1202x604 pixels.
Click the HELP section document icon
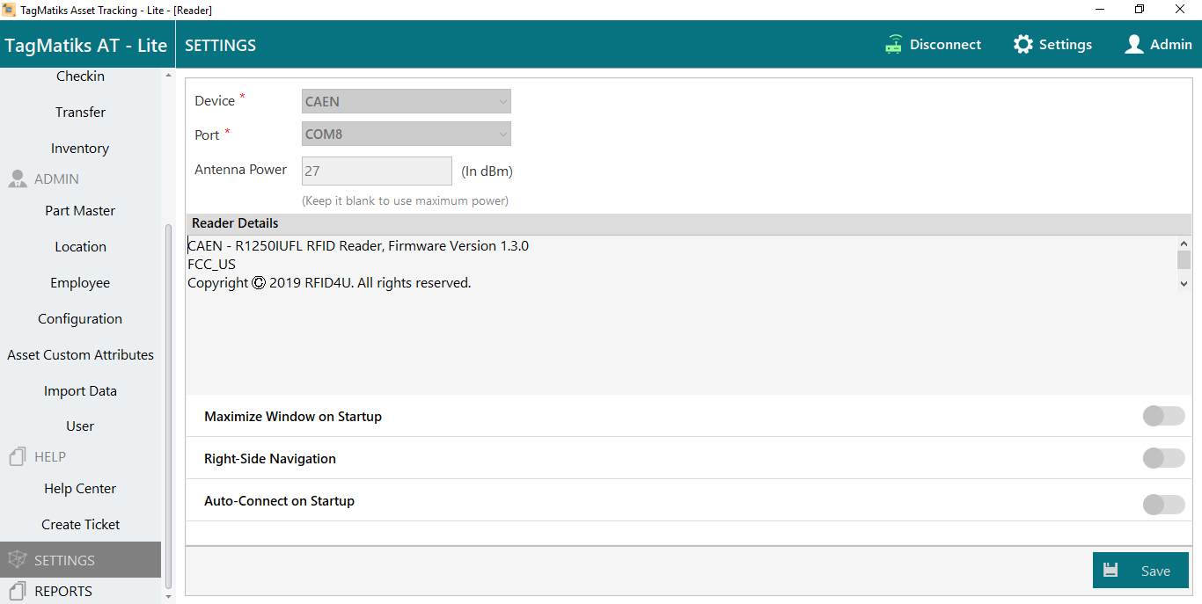17,457
